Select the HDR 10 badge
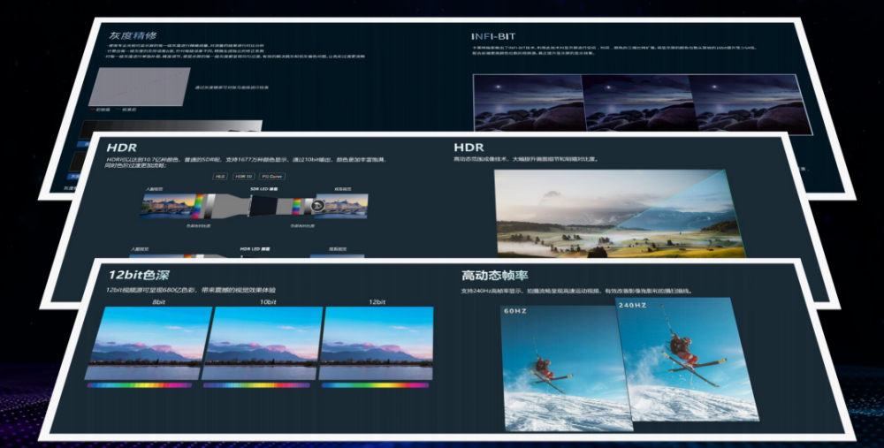 (244, 177)
